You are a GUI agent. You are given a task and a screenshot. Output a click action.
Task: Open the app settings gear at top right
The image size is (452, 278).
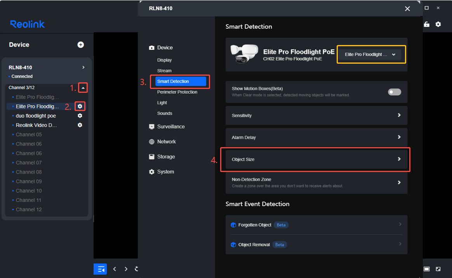[438, 24]
